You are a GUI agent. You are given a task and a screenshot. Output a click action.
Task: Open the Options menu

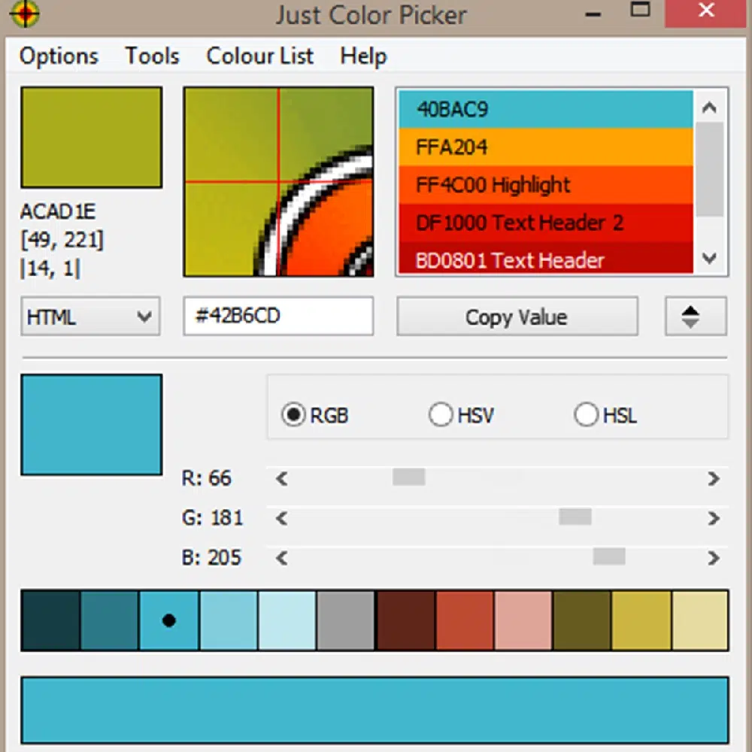click(59, 56)
